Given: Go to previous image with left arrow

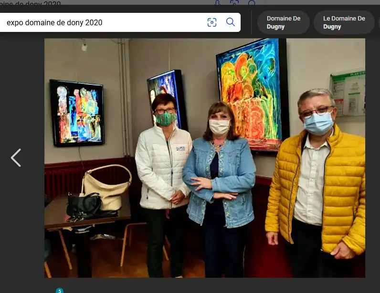Looking at the screenshot, I should coord(16,158).
